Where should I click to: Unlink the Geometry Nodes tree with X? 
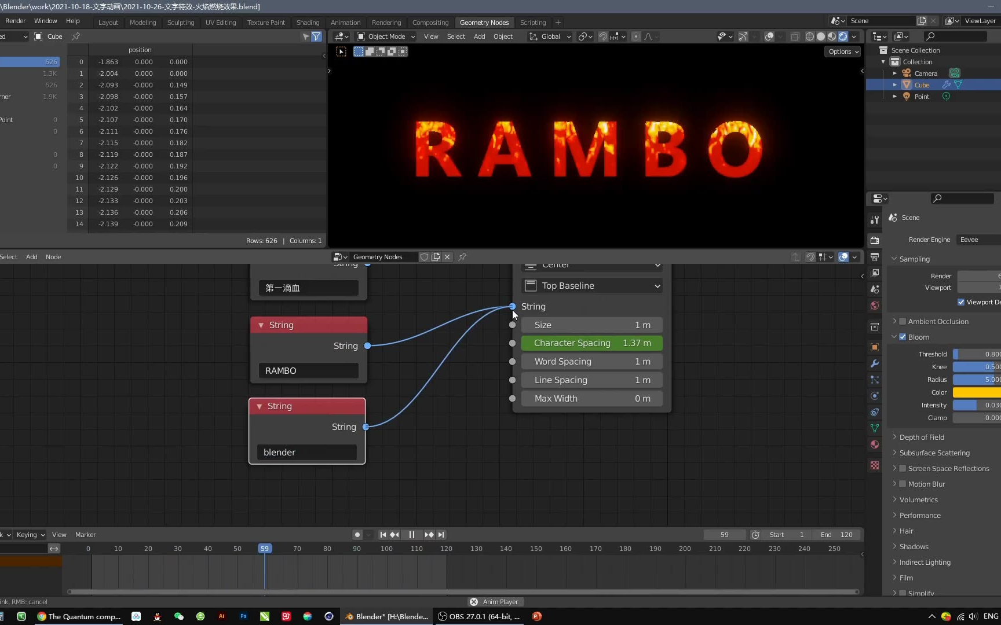point(447,257)
